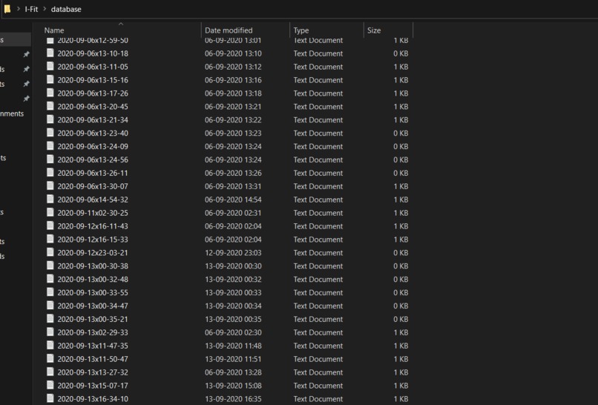Viewport: 598px width, 405px height.
Task: Click the file icon for 2020-09-13x00-32-48
Action: [x=50, y=279]
